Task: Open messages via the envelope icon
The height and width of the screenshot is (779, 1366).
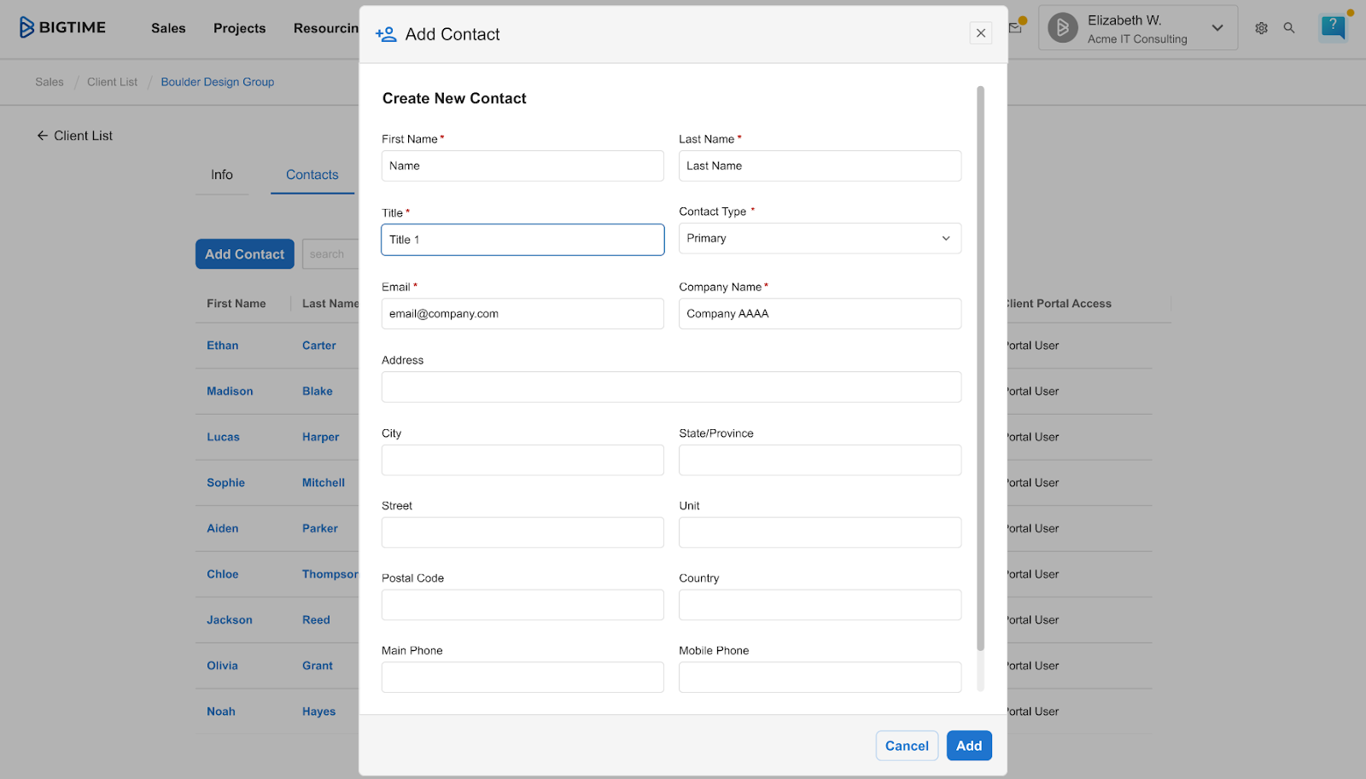Action: (1014, 26)
